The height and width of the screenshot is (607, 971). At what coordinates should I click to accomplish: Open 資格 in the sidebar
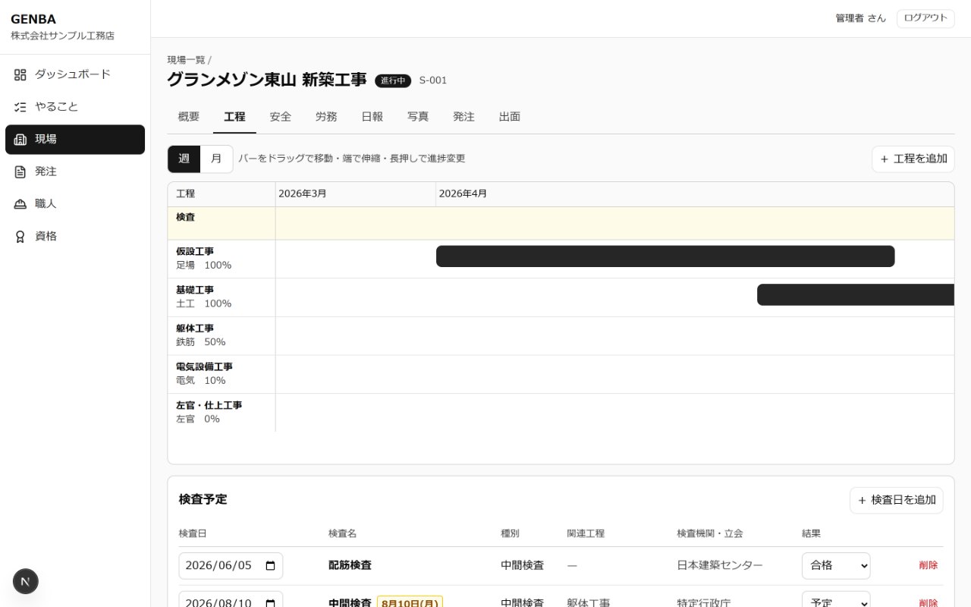75,237
